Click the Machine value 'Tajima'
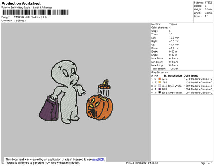Image resolution: width=214 pixels, height=166 pixels. 173,24
